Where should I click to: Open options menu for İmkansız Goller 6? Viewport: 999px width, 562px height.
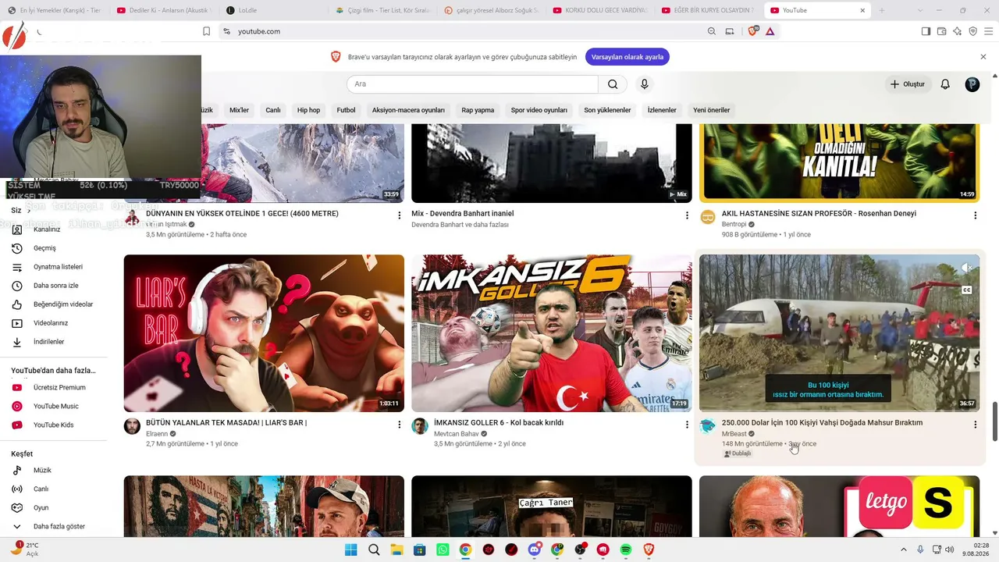tap(687, 425)
